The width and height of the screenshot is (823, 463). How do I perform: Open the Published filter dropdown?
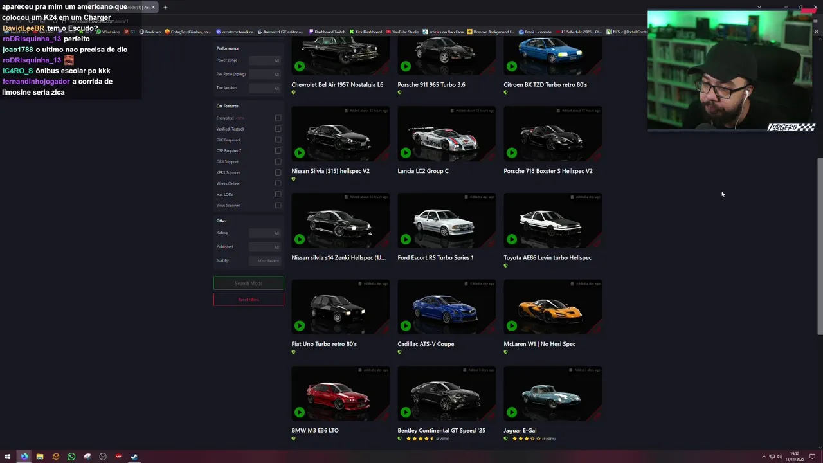click(x=265, y=247)
